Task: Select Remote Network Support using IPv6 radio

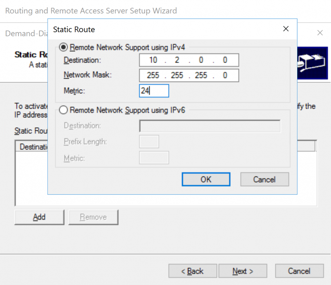Action: [x=63, y=110]
